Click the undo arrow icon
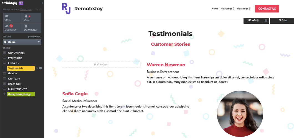 tap(37, 9)
